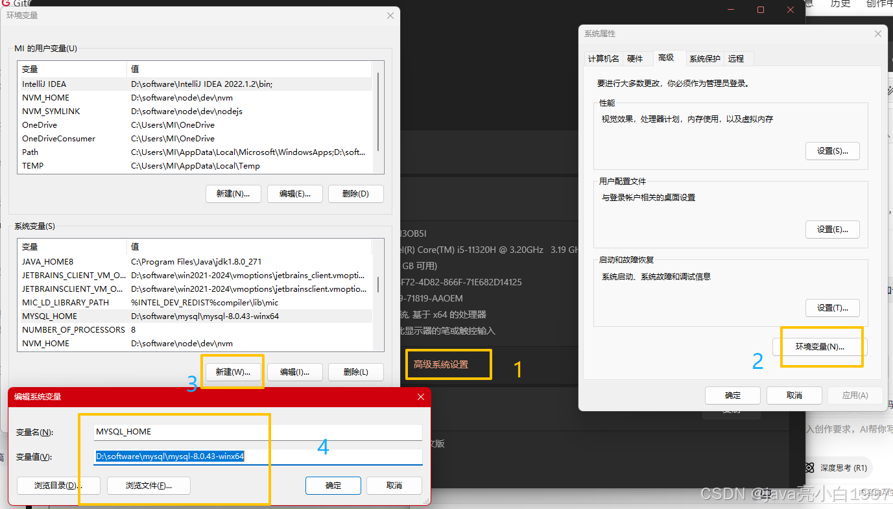Select the OneDriveConsumer variable row
This screenshot has width=893, height=509.
pyautogui.click(x=195, y=139)
